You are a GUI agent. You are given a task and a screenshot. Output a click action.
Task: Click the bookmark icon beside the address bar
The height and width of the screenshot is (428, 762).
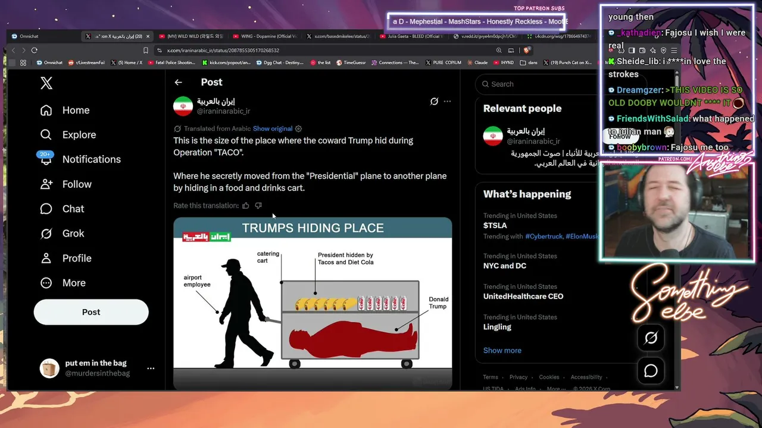click(x=145, y=51)
